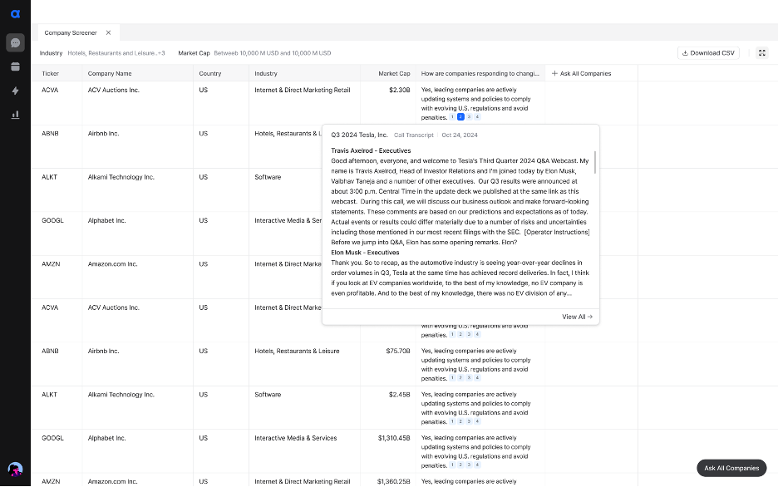Screen dimensions: 778x487
Task: Click the floating Ask All Companies button
Action: tap(731, 468)
